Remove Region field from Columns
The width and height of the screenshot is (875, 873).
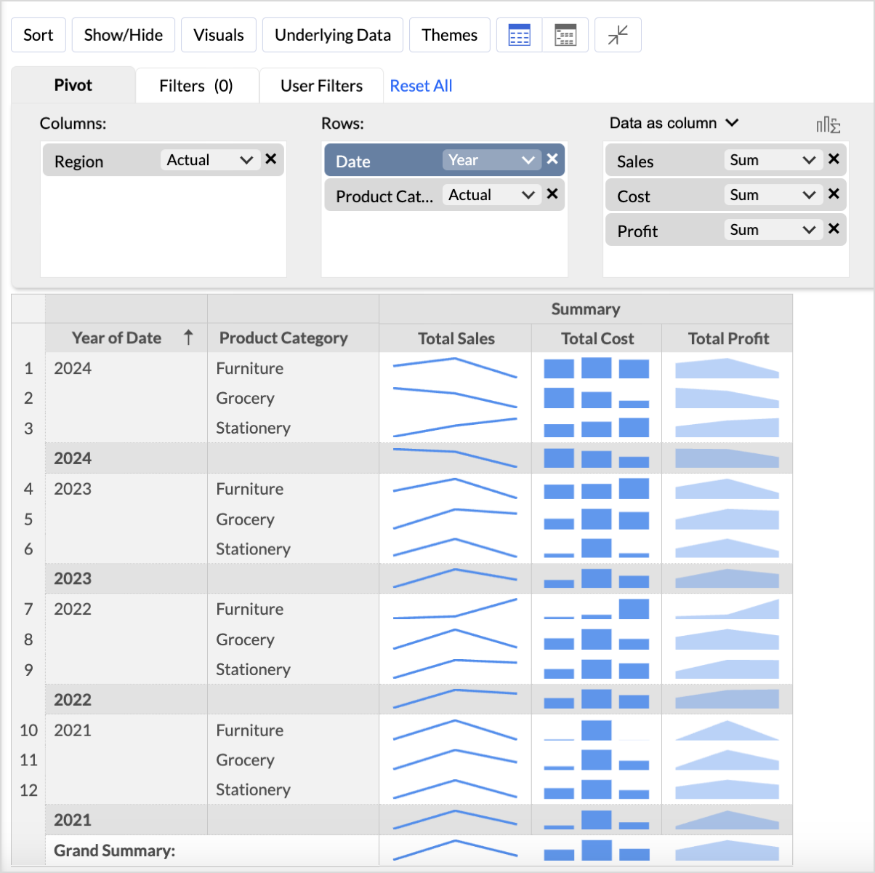pos(271,159)
